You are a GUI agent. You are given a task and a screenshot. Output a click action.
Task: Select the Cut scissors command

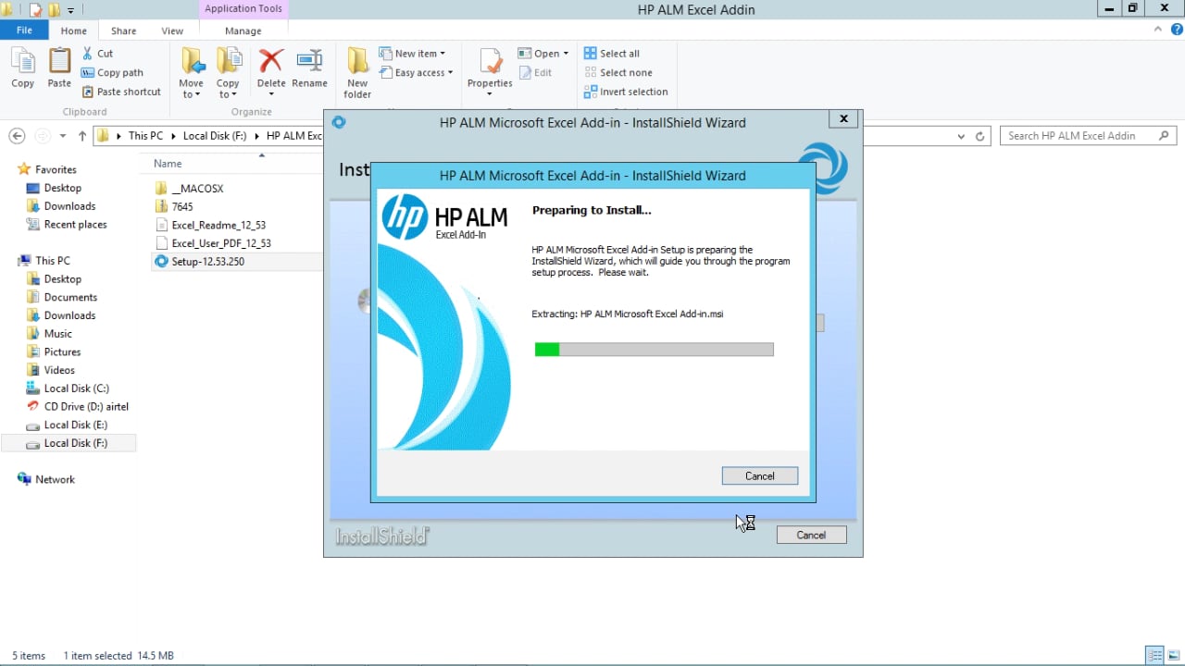pos(97,54)
